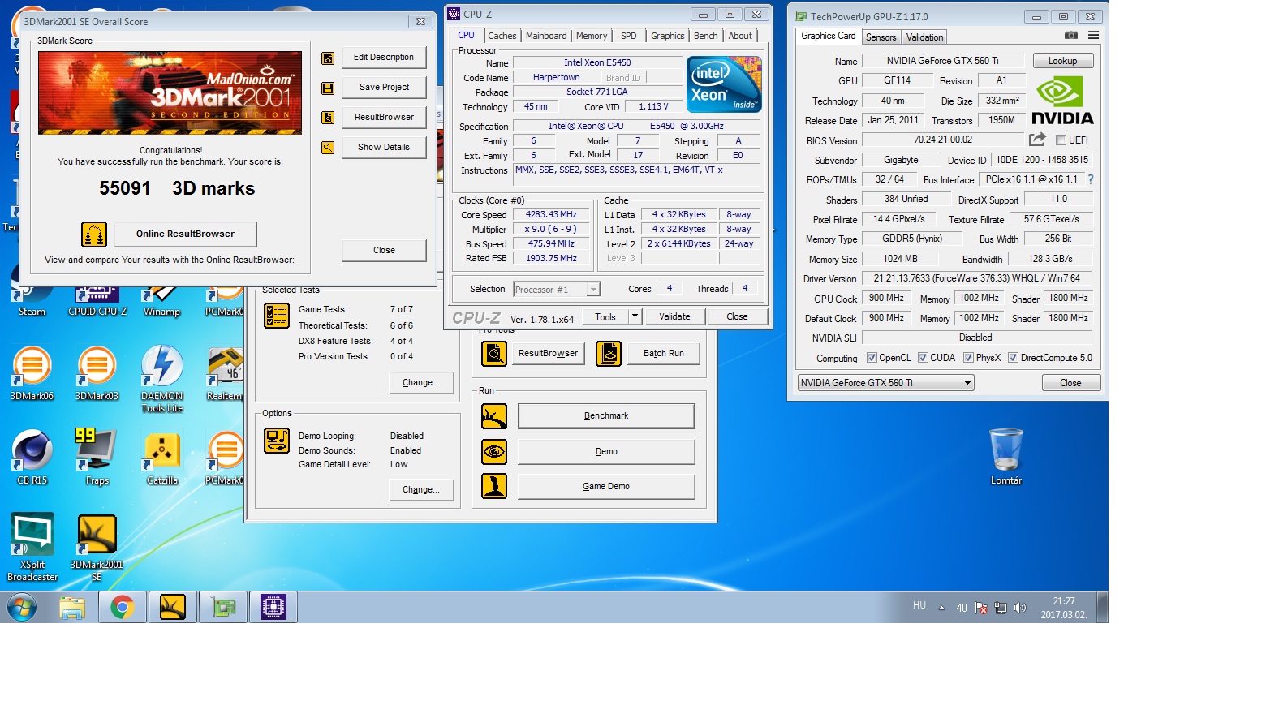Click the taskbar volume speaker icon
This screenshot has height=727, width=1266.
1020,608
